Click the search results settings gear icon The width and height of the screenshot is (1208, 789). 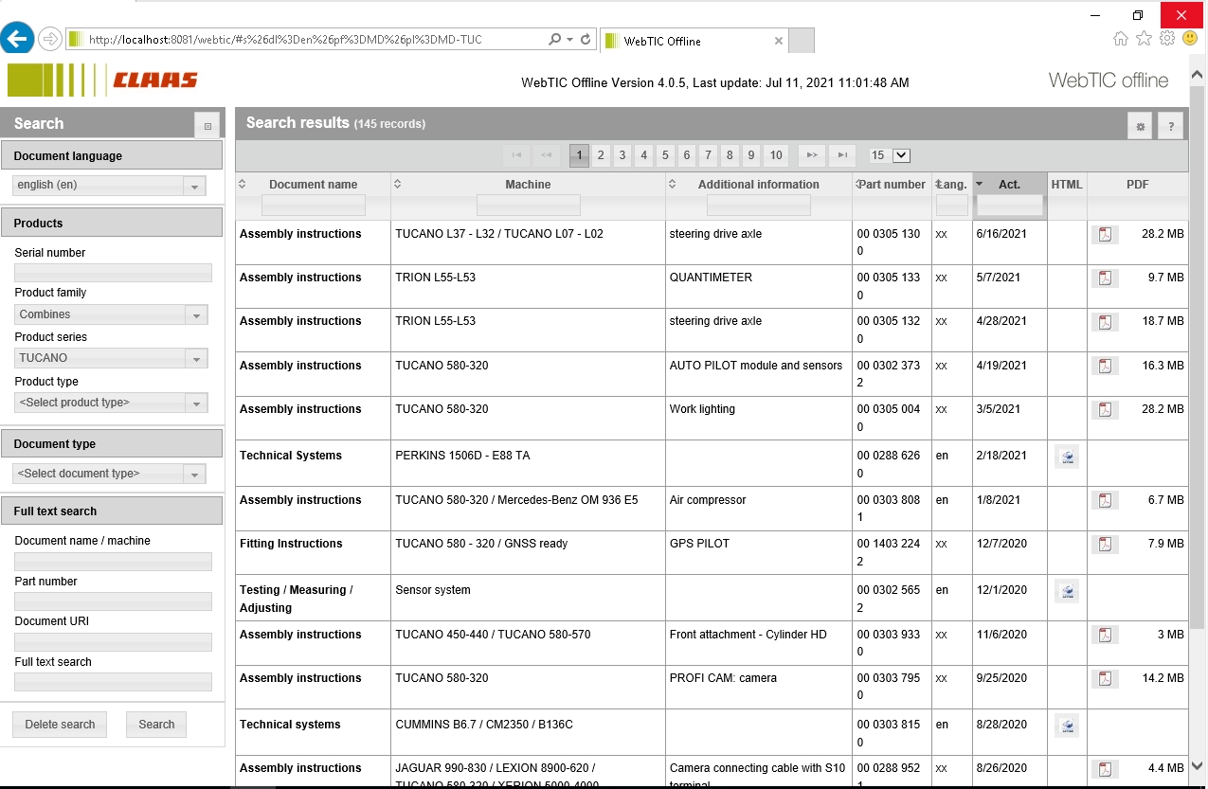tap(1141, 126)
